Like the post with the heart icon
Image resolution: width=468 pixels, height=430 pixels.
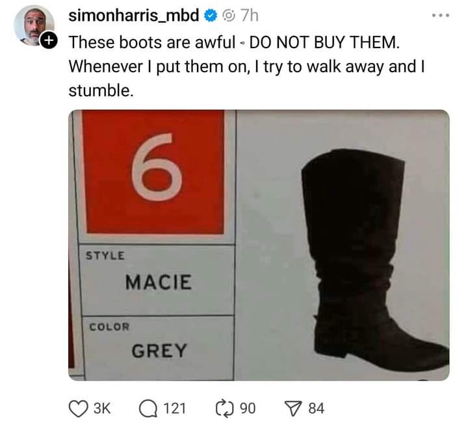pos(78,409)
